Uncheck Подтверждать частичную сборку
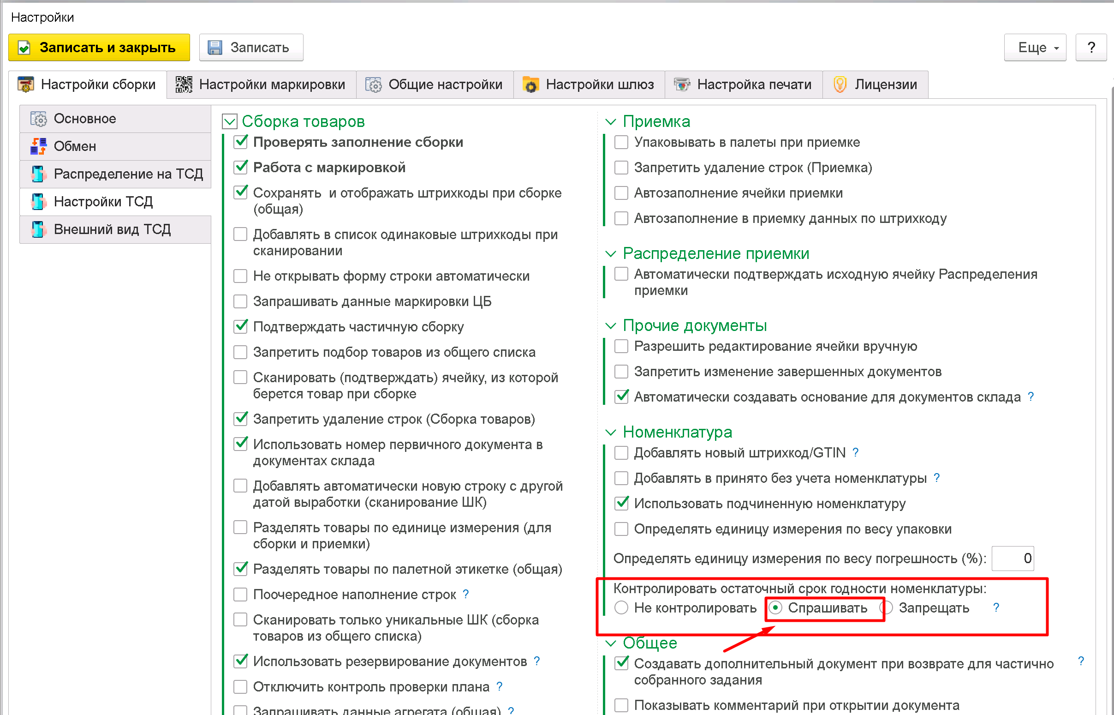1114x715 pixels. pyautogui.click(x=240, y=327)
